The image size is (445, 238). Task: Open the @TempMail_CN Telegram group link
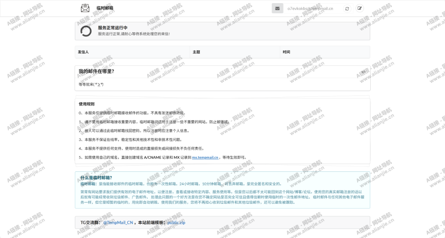pos(118,222)
